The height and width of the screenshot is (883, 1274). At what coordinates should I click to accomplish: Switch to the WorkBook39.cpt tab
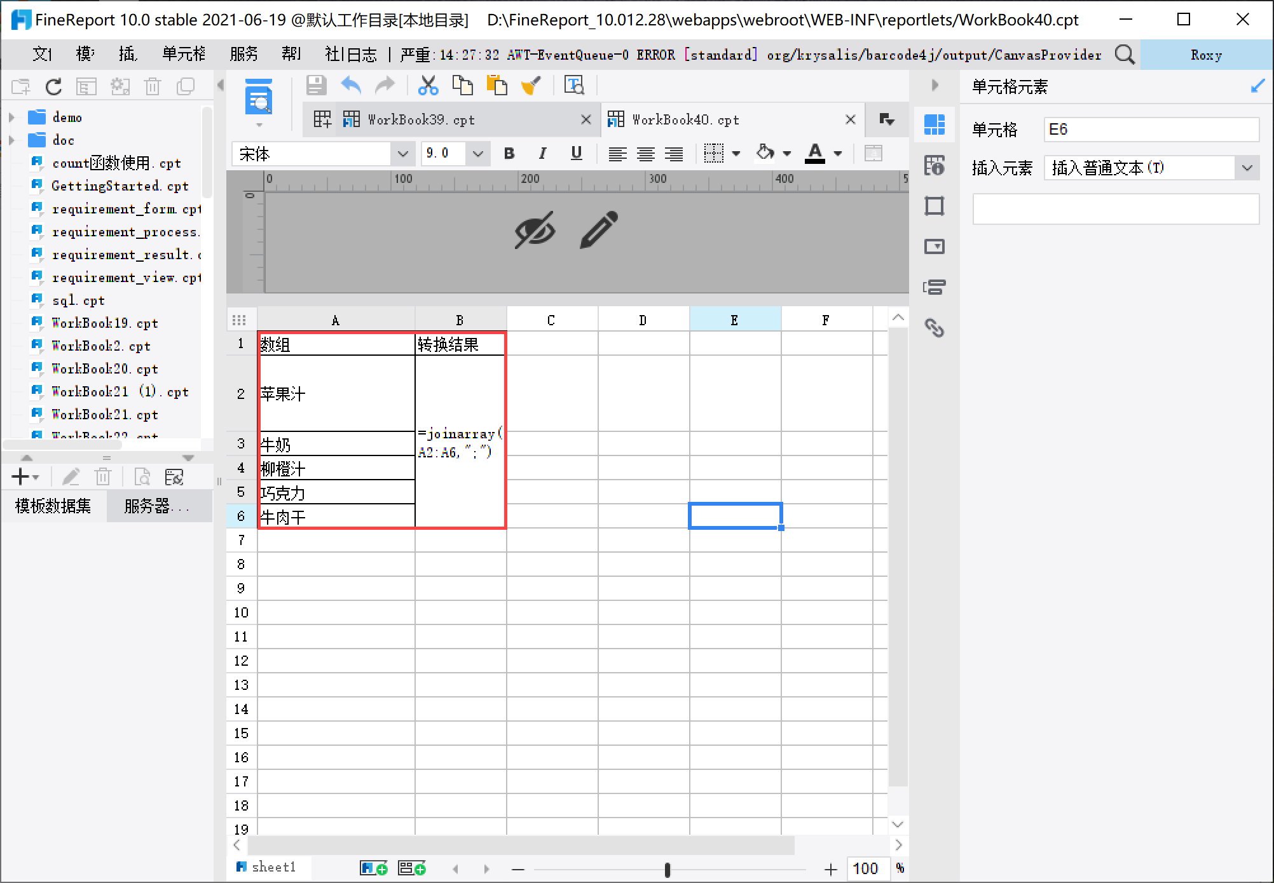[421, 120]
